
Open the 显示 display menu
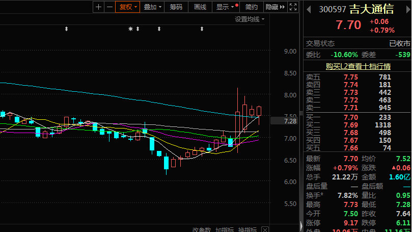click(x=225, y=7)
